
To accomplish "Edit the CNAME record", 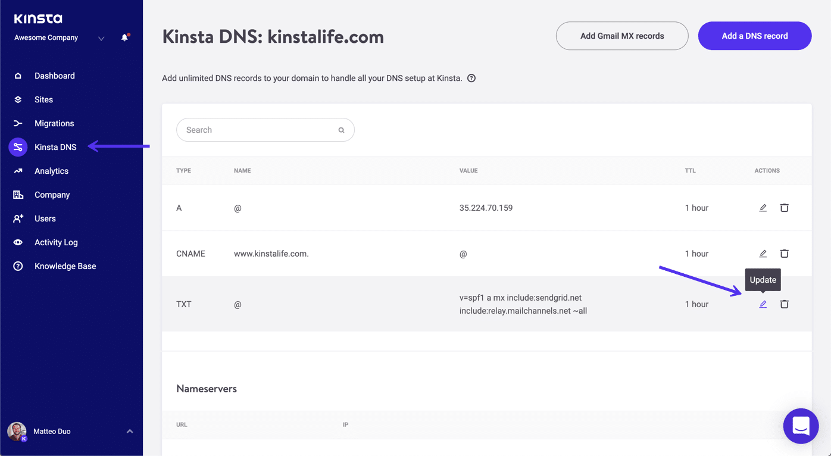I will coord(763,254).
